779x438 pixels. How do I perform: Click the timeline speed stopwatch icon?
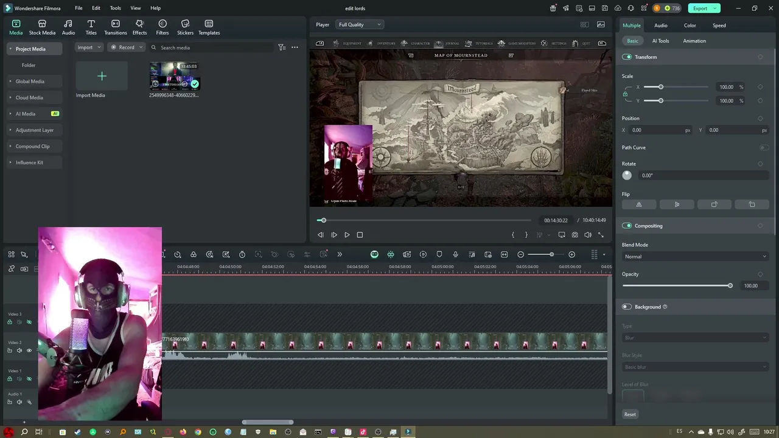point(242,254)
